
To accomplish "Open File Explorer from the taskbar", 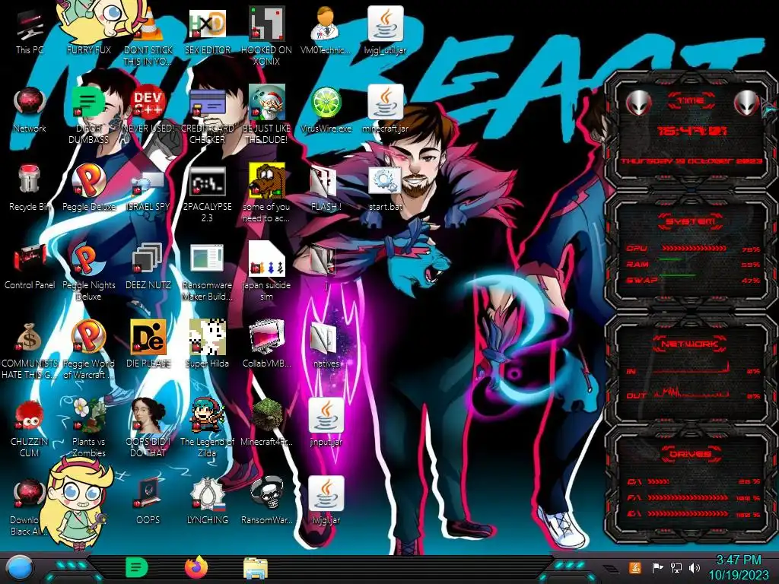I will 256,567.
